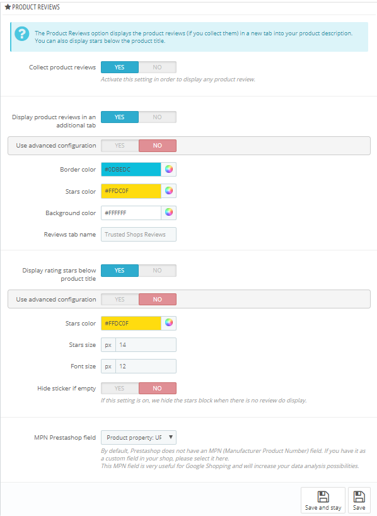Switch Hide sticker if empty to YES

coord(120,389)
